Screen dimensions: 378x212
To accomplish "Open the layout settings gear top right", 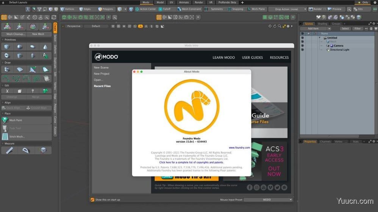I will click(375, 2).
